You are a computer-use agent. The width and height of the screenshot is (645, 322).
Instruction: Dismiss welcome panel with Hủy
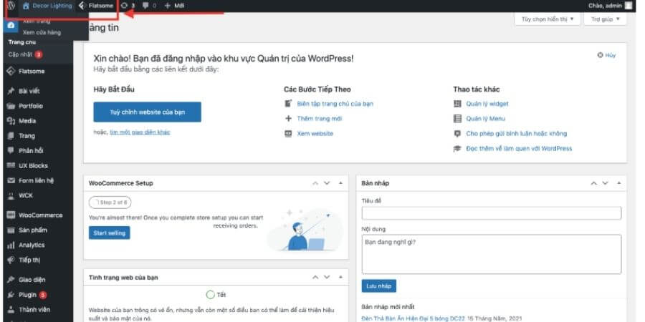[x=607, y=55]
